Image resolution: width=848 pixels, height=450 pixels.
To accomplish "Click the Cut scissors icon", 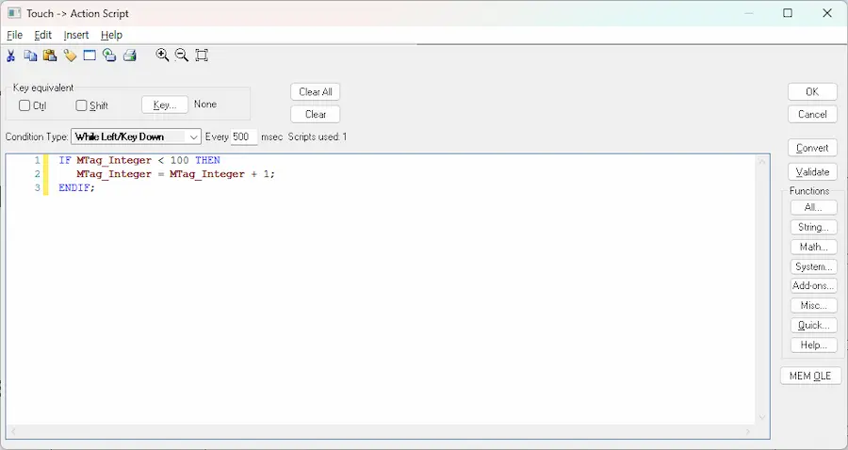I will 10,56.
